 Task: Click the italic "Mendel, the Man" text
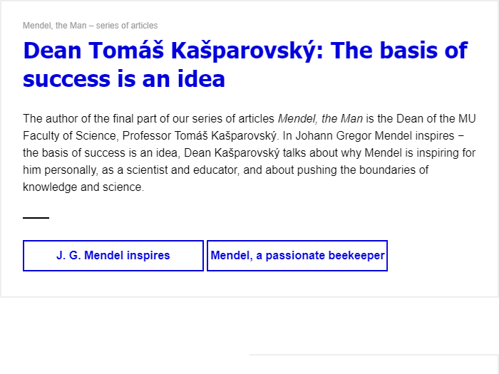coord(320,118)
